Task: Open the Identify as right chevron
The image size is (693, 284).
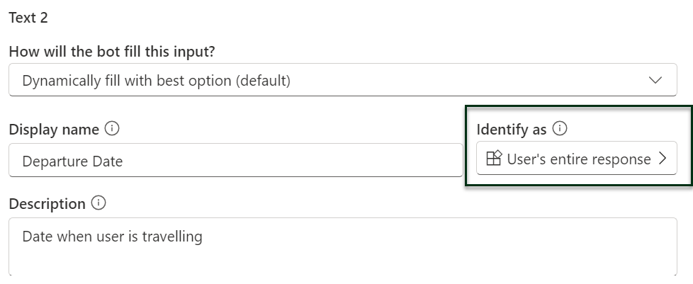Action: (x=663, y=159)
